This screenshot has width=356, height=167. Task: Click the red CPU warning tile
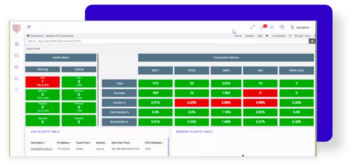pyautogui.click(x=42, y=82)
